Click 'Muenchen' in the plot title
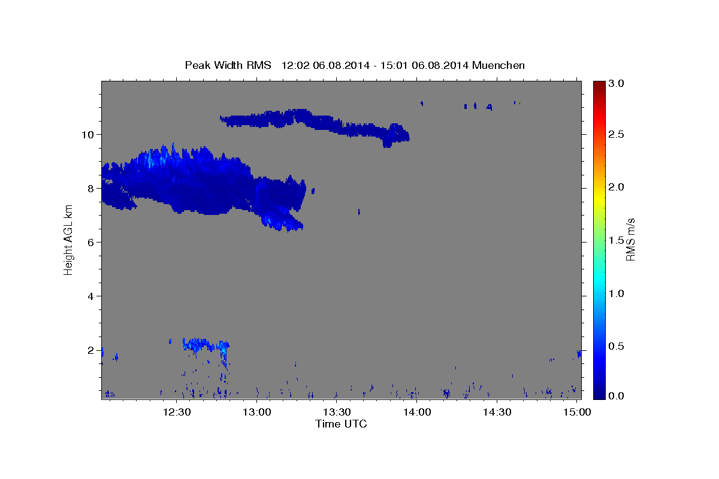This screenshot has width=719, height=479. tap(499, 65)
